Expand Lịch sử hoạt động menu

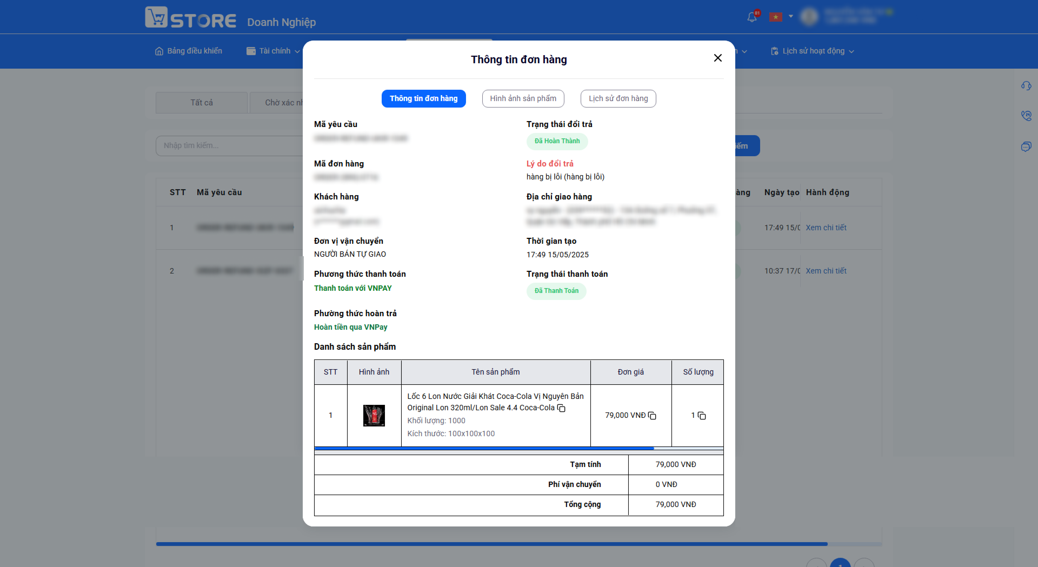tap(812, 51)
